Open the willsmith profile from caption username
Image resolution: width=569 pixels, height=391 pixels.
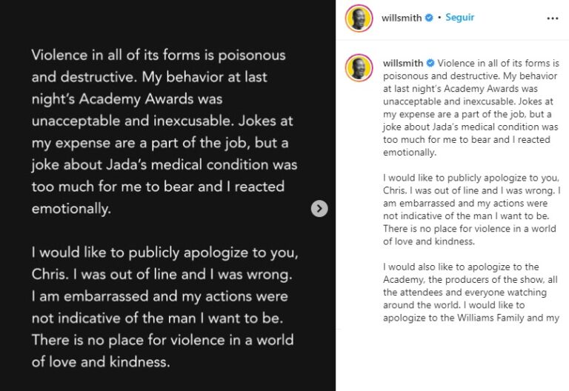(403, 63)
